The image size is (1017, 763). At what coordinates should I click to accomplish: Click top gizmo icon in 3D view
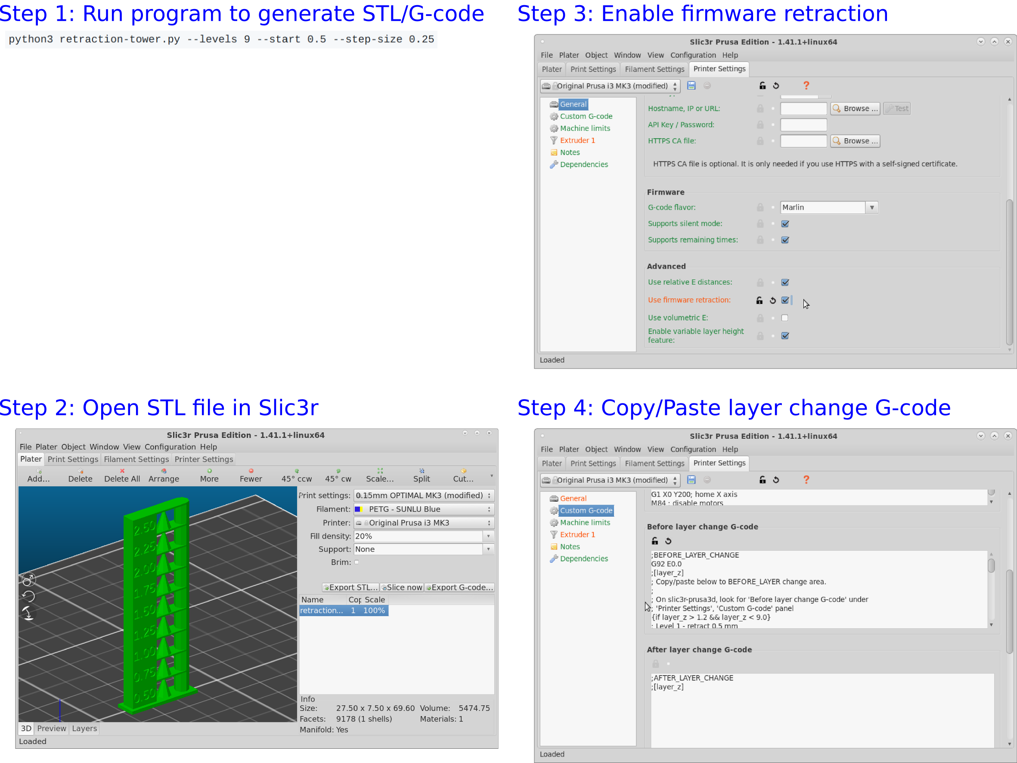pos(28,580)
